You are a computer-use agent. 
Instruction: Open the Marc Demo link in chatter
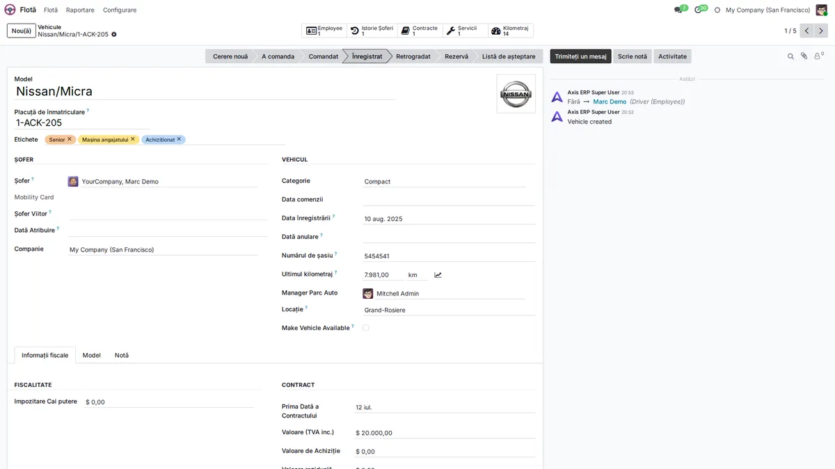click(x=610, y=101)
